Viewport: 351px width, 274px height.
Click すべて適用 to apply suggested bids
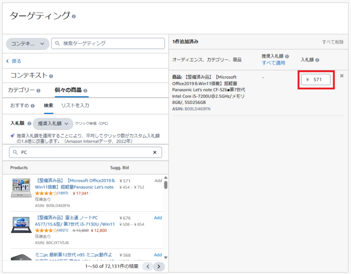point(273,63)
